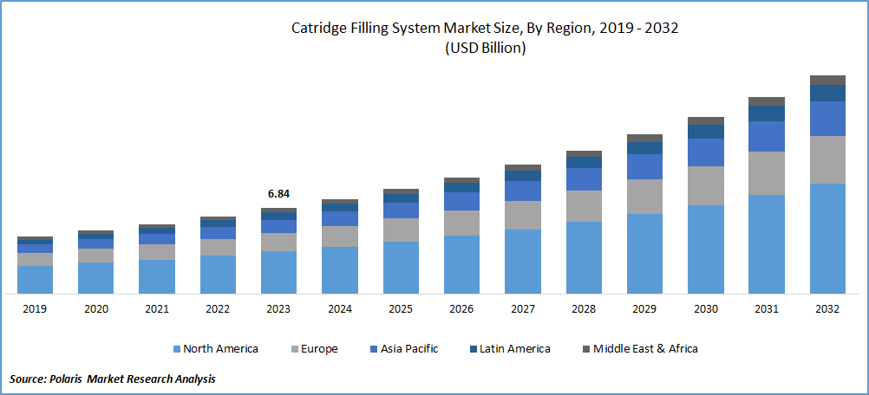The image size is (869, 395).
Task: Select the Latin America legend label
Action: (515, 349)
